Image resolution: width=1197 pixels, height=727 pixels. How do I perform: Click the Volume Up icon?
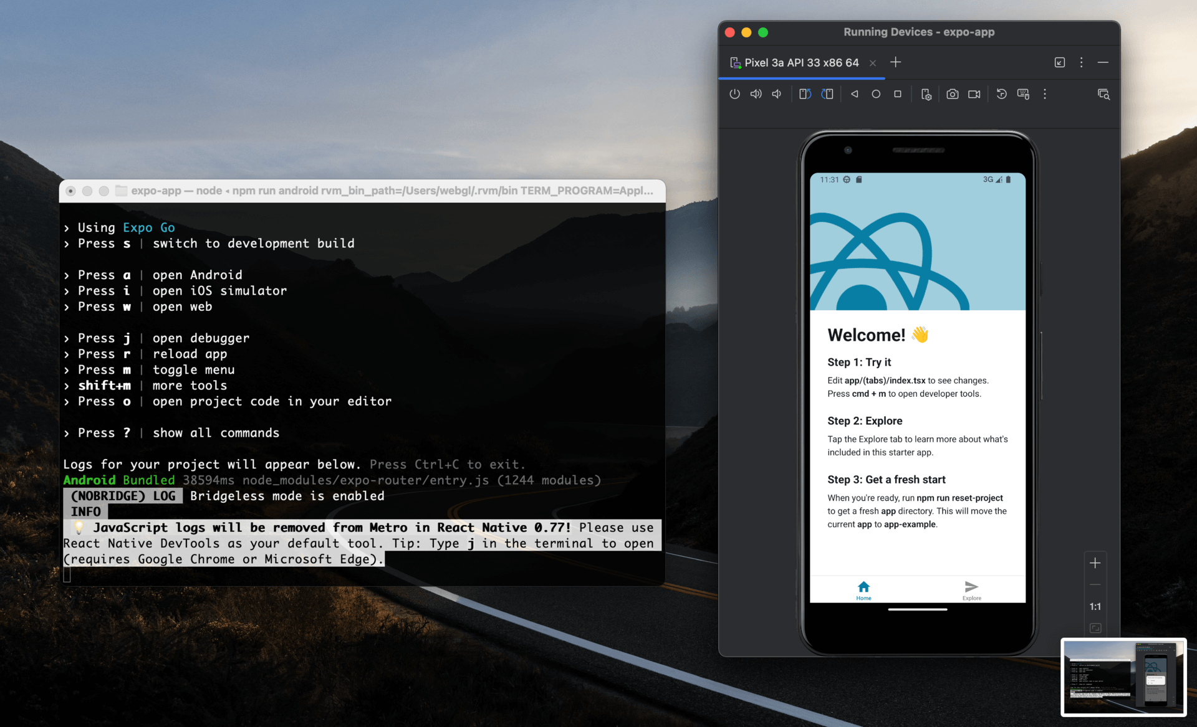tap(756, 94)
